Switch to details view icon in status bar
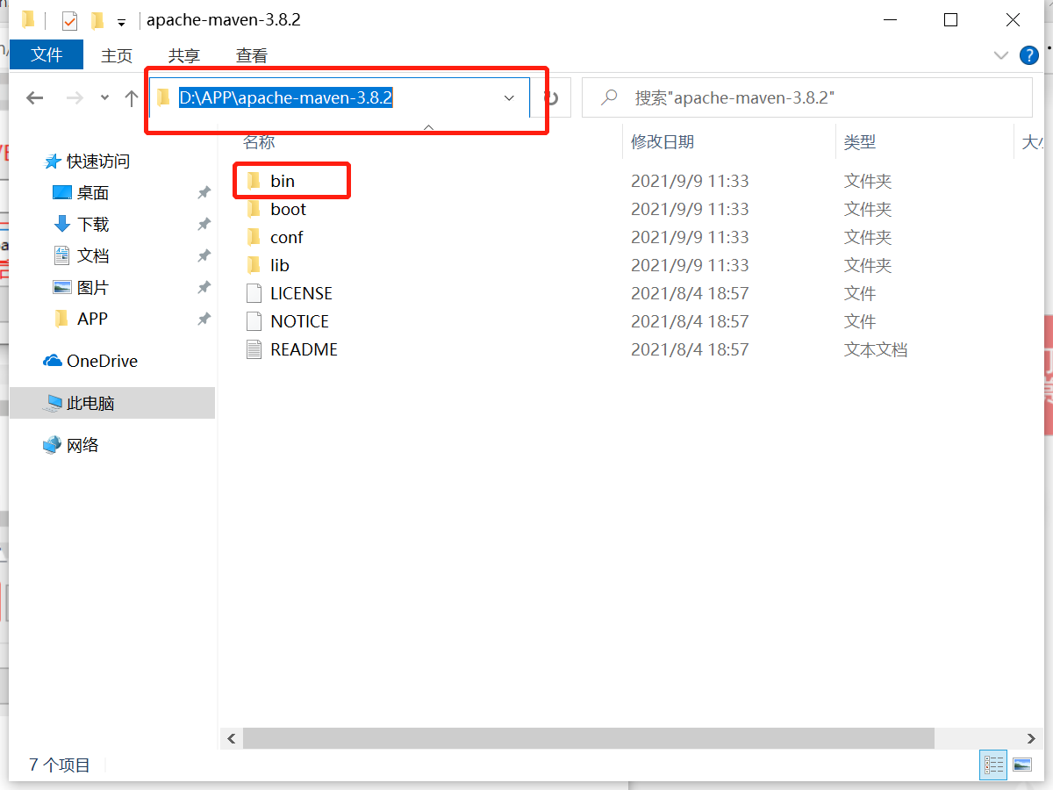 point(994,765)
